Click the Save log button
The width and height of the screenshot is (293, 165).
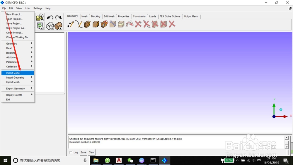[83, 152]
